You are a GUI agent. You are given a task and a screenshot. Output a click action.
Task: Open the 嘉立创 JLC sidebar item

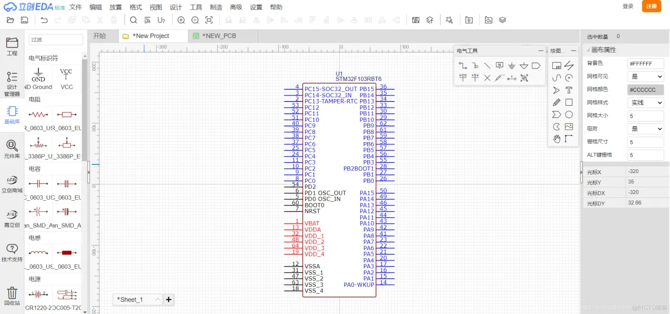tap(12, 218)
